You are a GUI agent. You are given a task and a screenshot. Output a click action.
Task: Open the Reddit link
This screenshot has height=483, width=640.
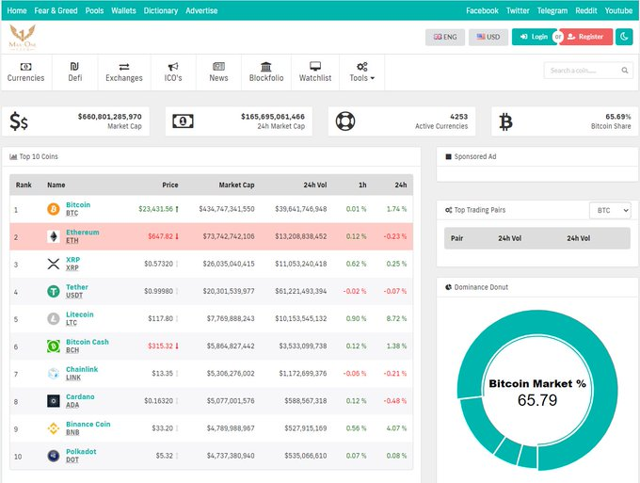586,10
